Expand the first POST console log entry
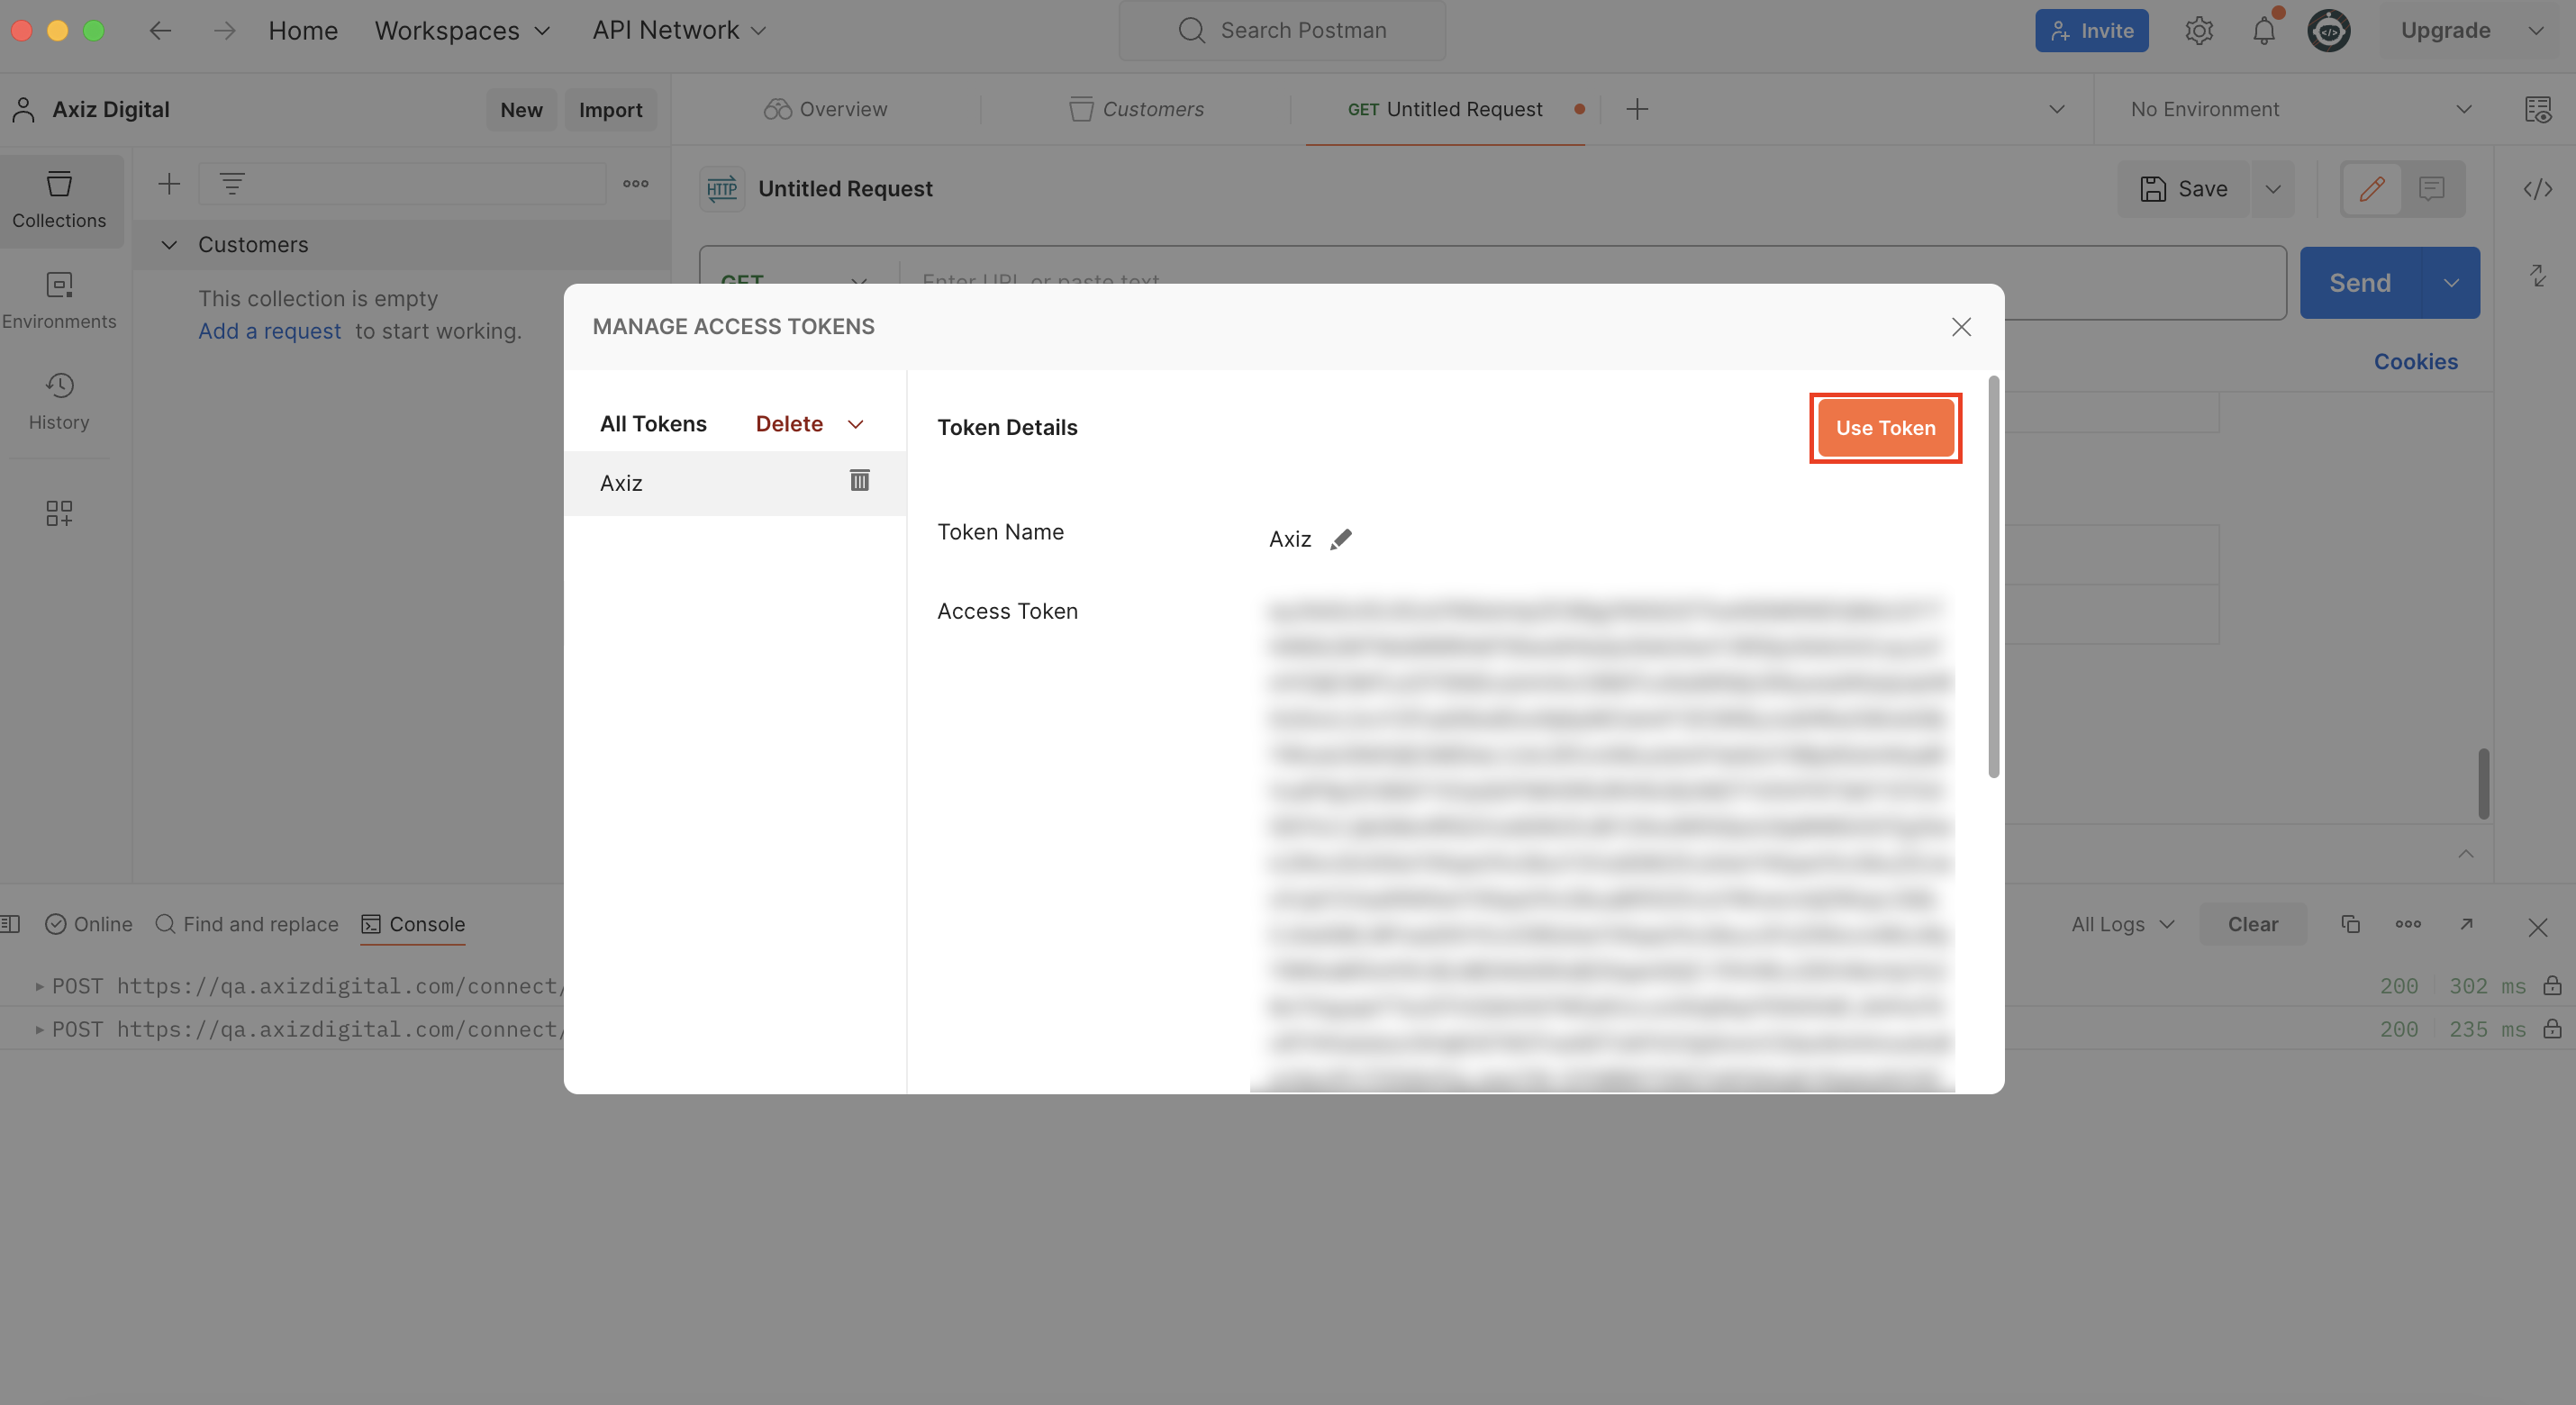 [x=39, y=986]
